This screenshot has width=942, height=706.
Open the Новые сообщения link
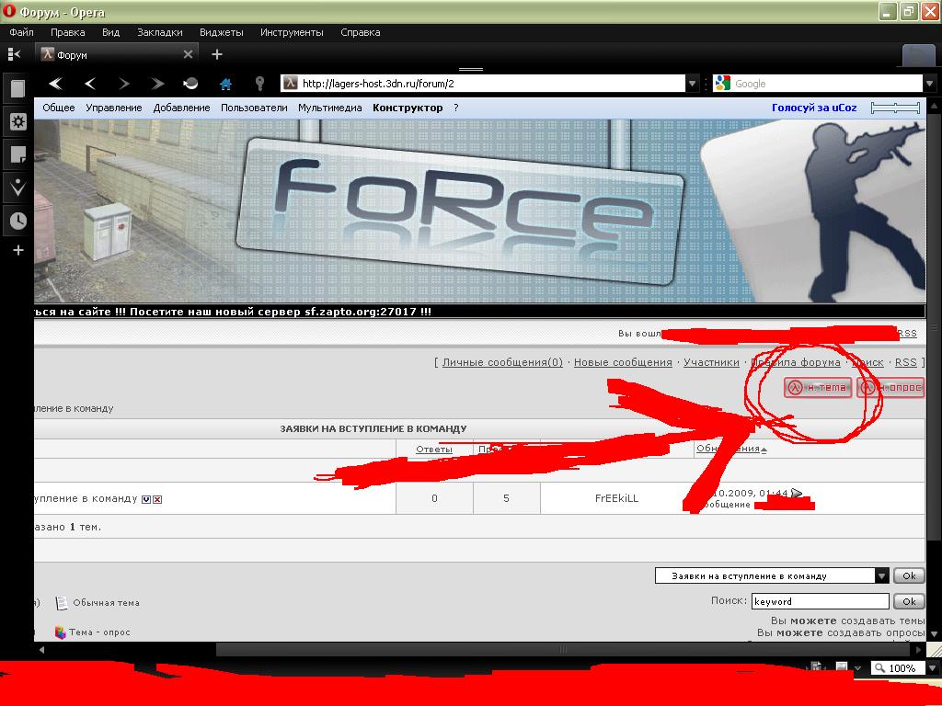(623, 362)
